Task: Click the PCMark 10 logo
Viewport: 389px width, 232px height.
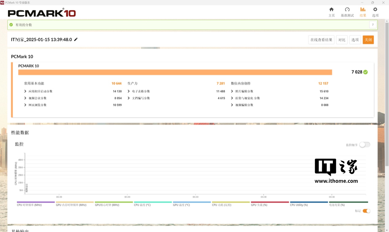Action: (42, 13)
